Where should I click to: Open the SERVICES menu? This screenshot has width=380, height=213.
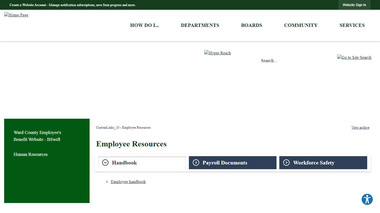click(x=352, y=25)
